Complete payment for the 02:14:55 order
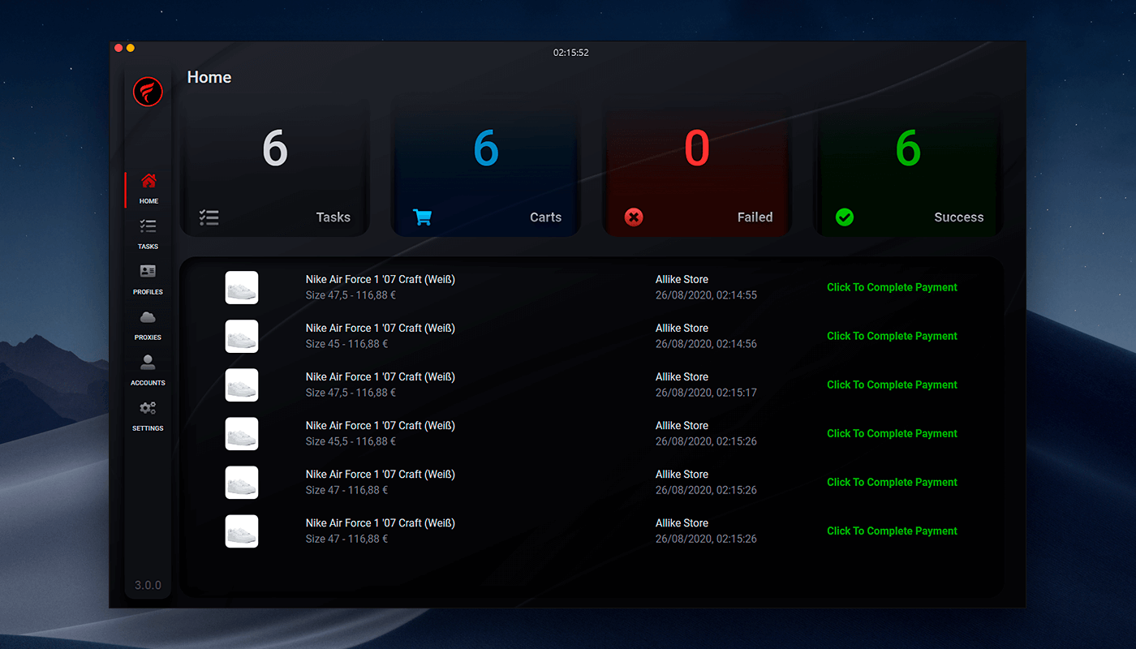The height and width of the screenshot is (649, 1136). pyautogui.click(x=892, y=287)
